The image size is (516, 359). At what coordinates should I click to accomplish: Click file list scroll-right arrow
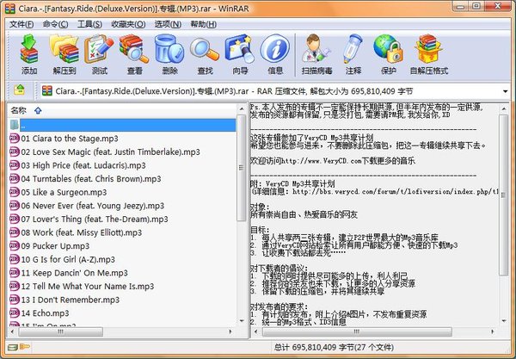tap(230, 331)
